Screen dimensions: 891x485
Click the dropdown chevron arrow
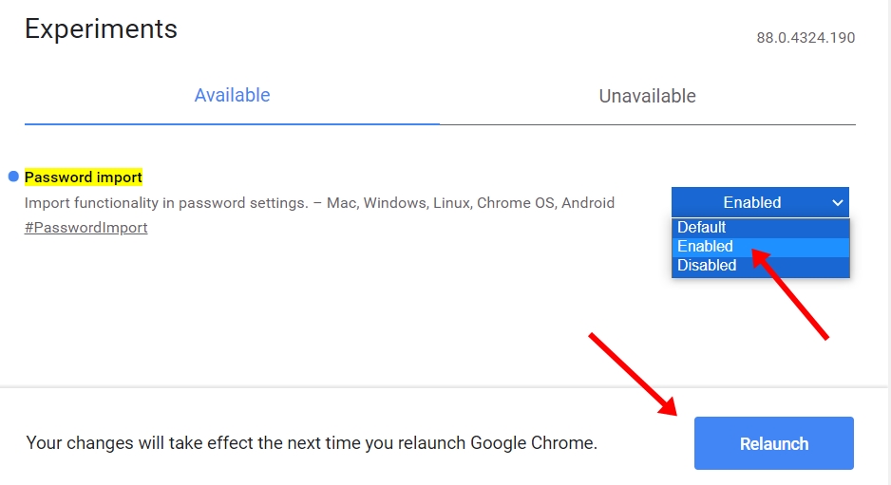[x=837, y=202]
